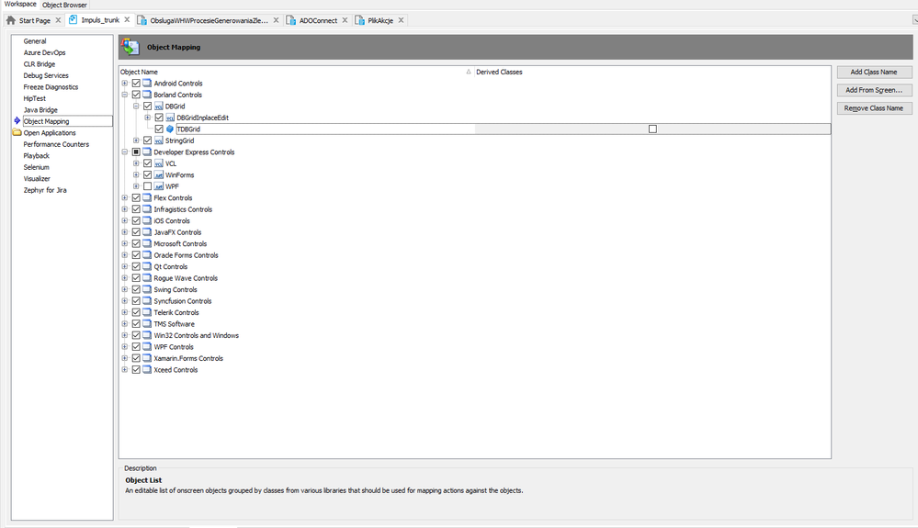
Task: Click the Add Class Name button
Action: [x=874, y=72]
